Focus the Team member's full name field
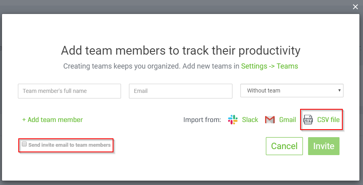 pyautogui.click(x=69, y=91)
